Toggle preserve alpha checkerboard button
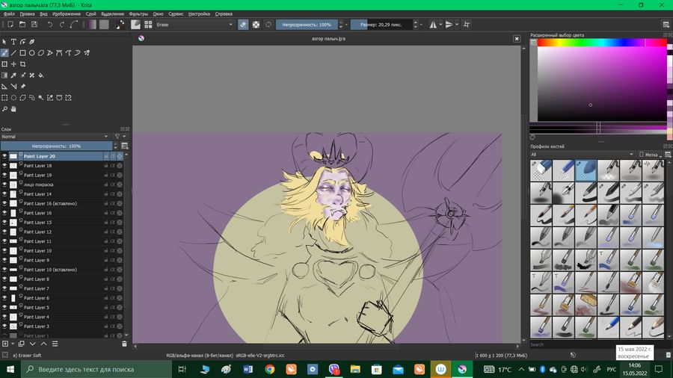Viewport: 673px width, 378px height. pos(256,25)
